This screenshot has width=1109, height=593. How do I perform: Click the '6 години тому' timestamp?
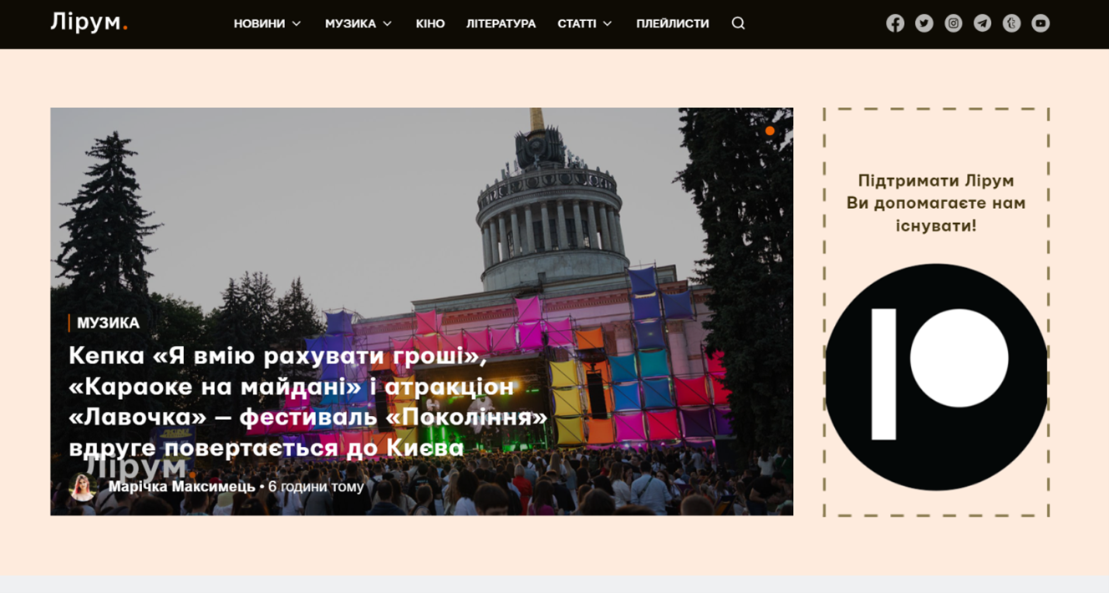316,487
